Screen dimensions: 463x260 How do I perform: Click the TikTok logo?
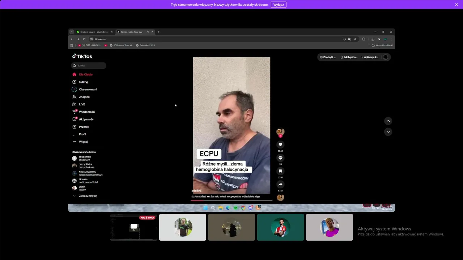tap(82, 56)
